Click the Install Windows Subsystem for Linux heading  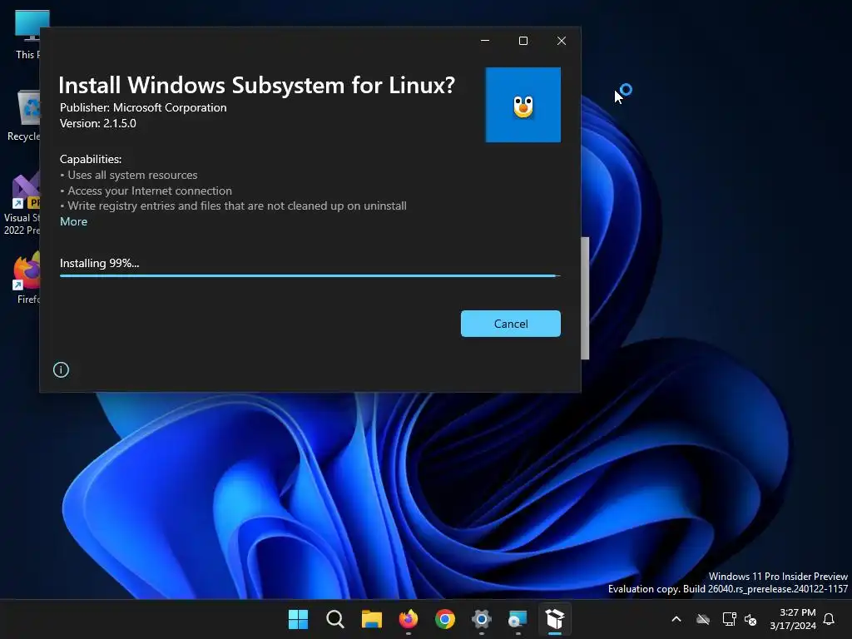[256, 86]
